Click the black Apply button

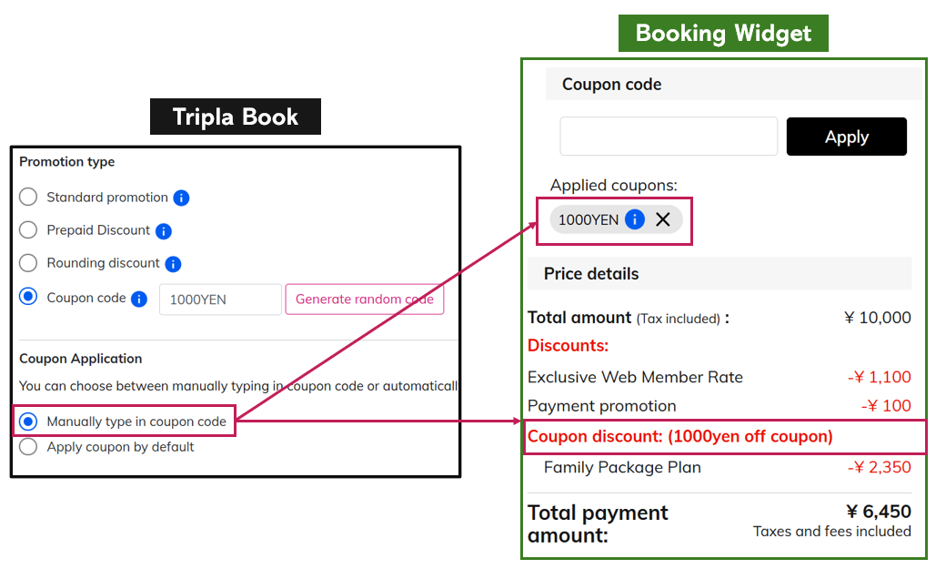coord(846,137)
